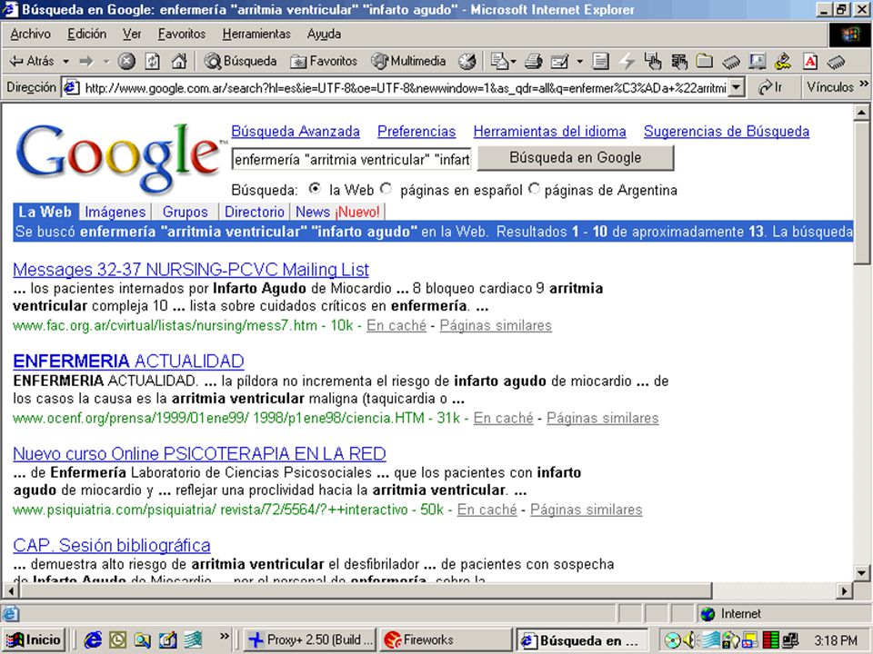Viewport: 873px width, 654px height.
Task: Open CAP. Sesión bibliográfica result
Action: pos(112,546)
